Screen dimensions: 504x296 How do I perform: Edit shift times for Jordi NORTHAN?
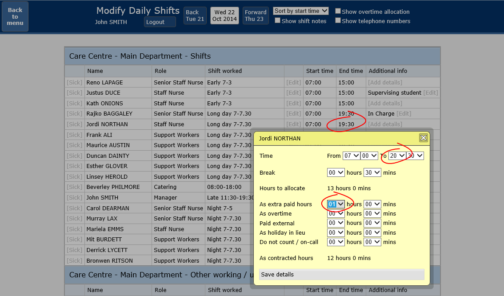(x=294, y=124)
